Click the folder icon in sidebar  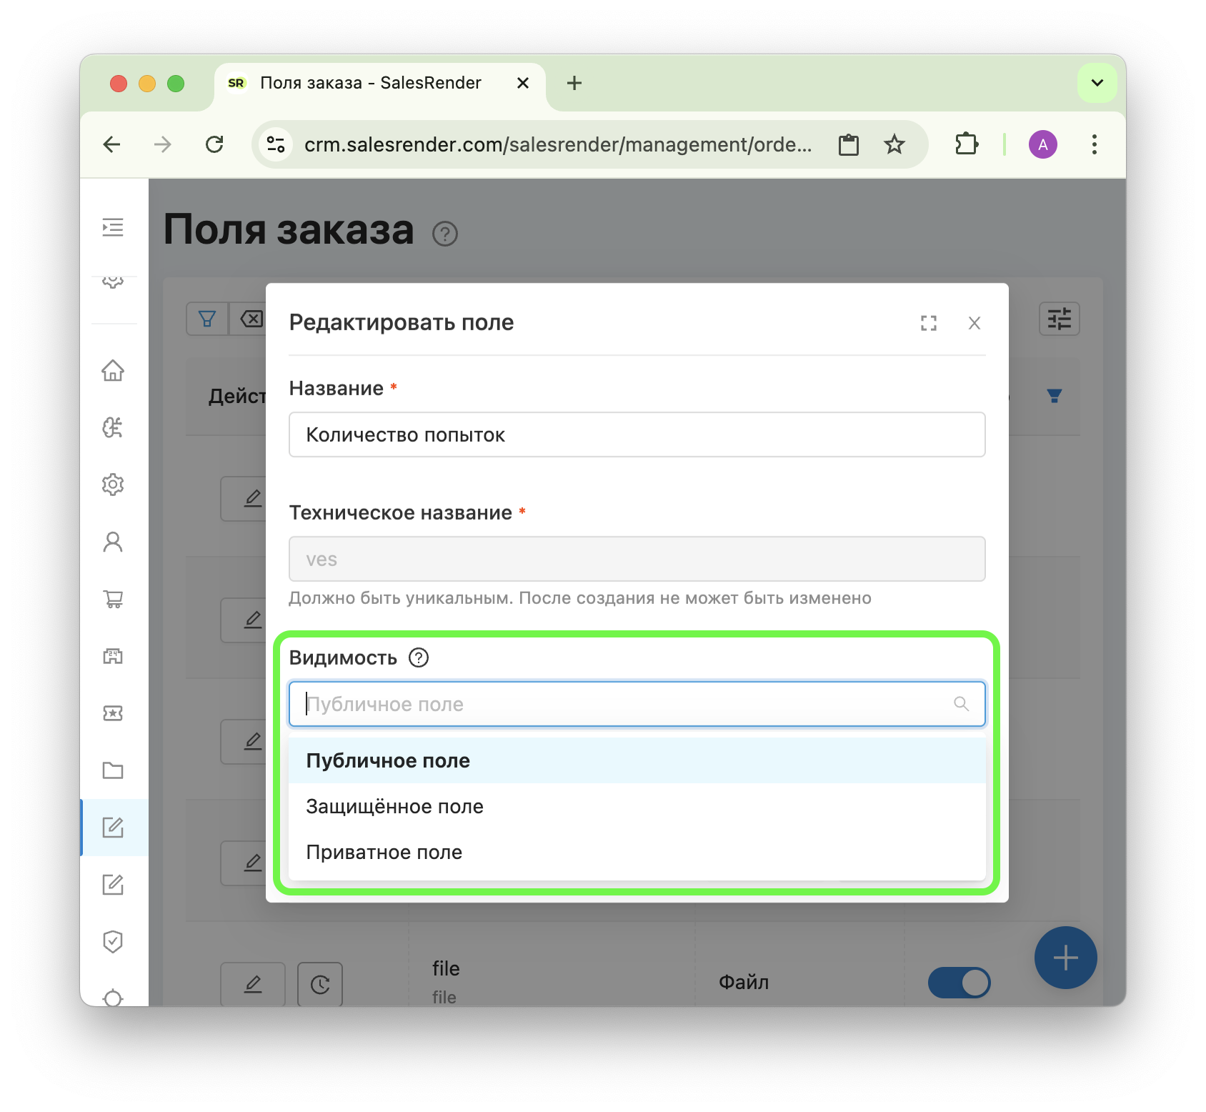coord(113,770)
